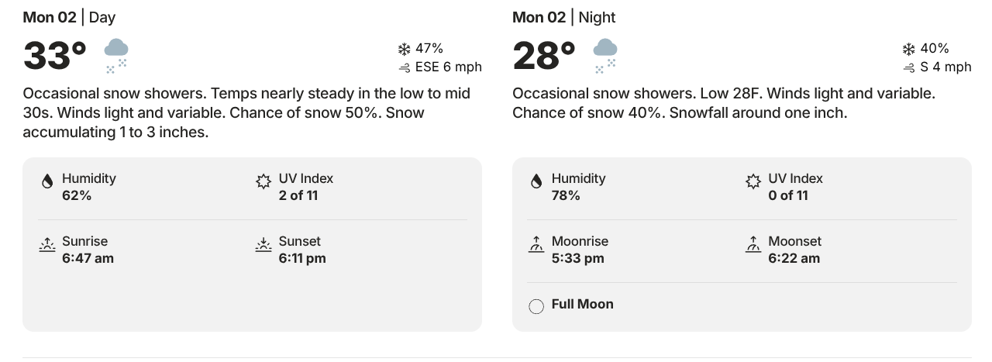Click the nighttime UV Index sun icon
Viewport: 992px width, 362px height.
click(753, 181)
